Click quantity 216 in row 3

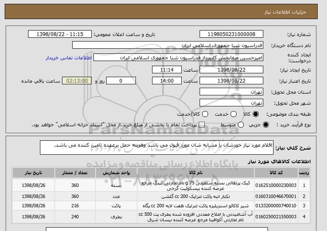coord(75,206)
